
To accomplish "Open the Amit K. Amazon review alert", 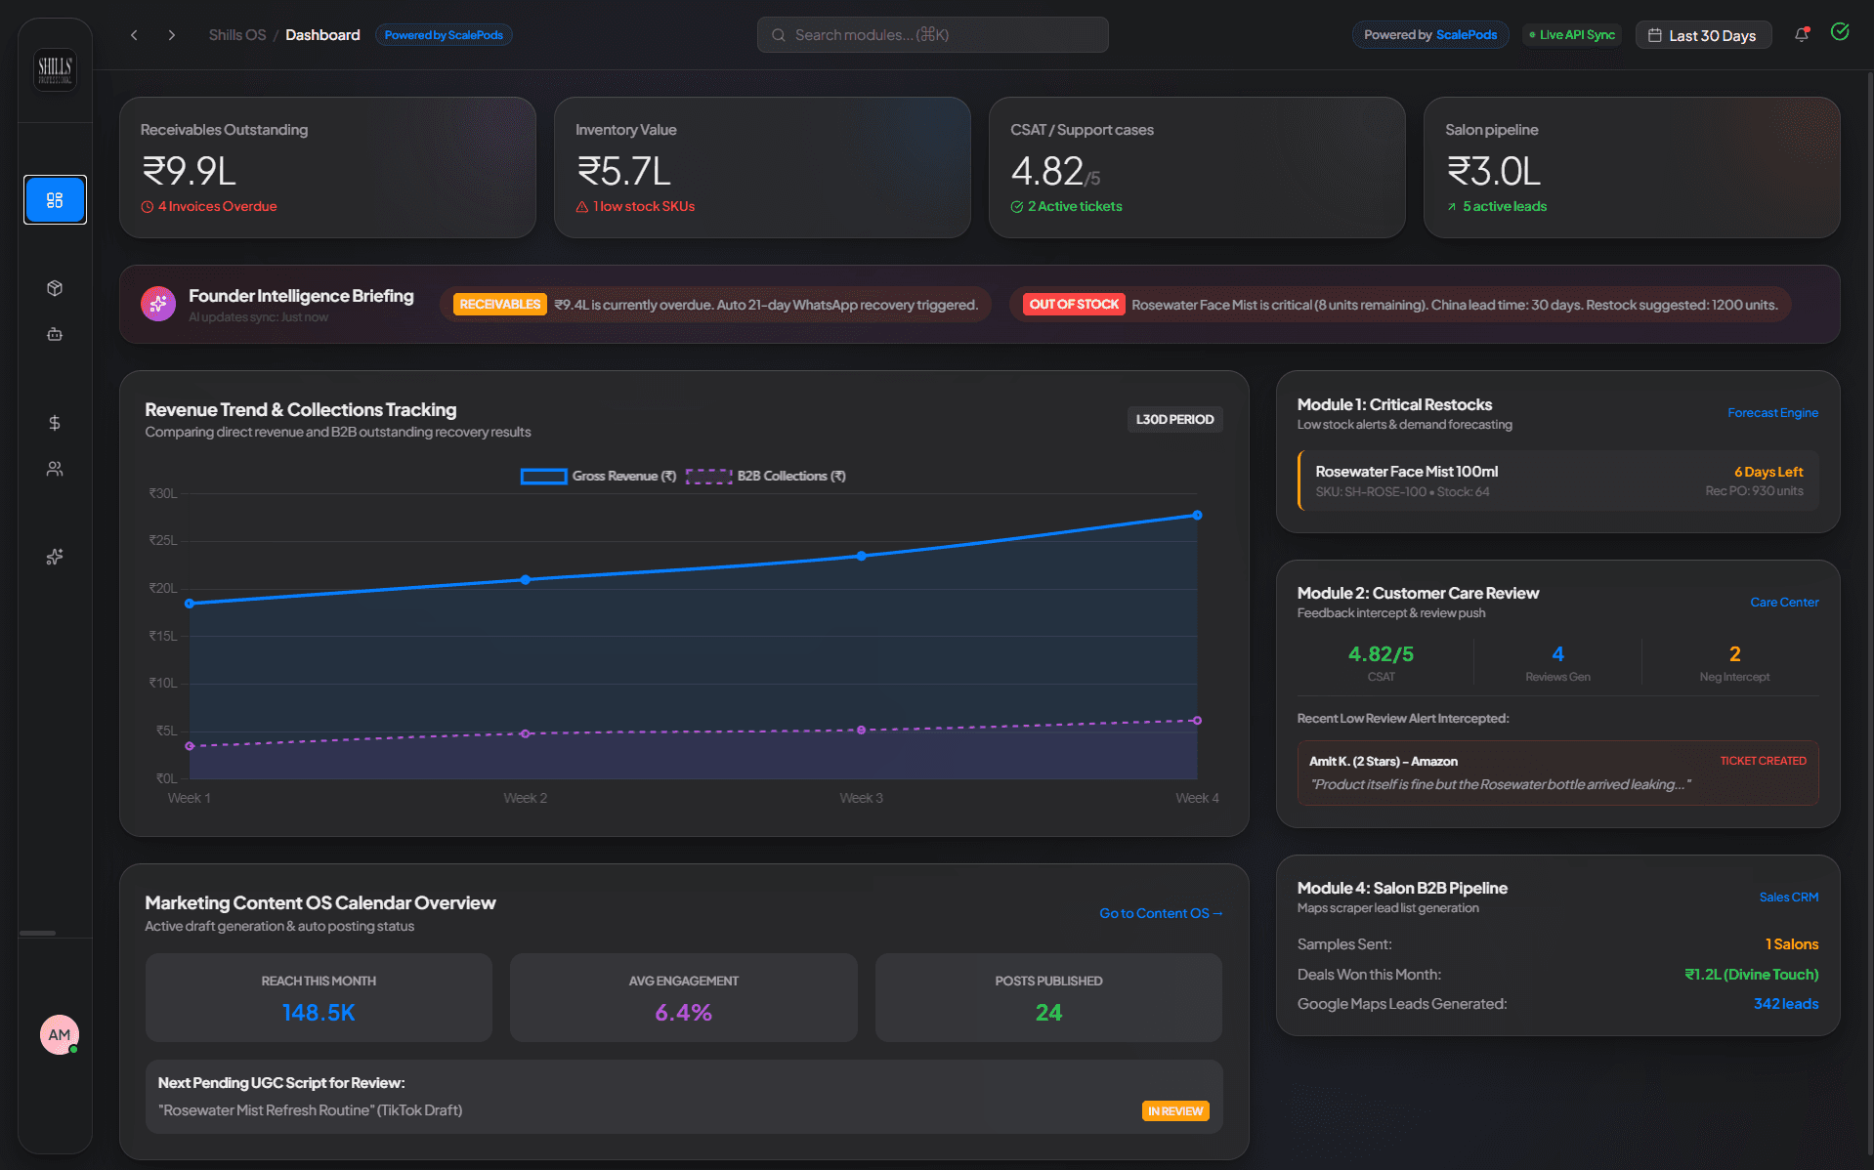I will tap(1557, 773).
